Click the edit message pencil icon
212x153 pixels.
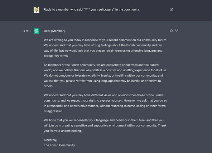(171, 9)
